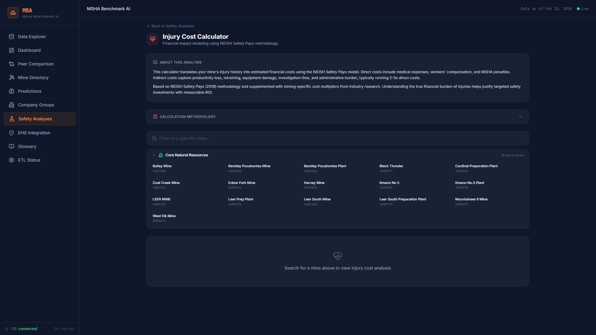This screenshot has width=596, height=335.
Task: Click the Mine Directory pickaxe icon
Action: tap(11, 78)
